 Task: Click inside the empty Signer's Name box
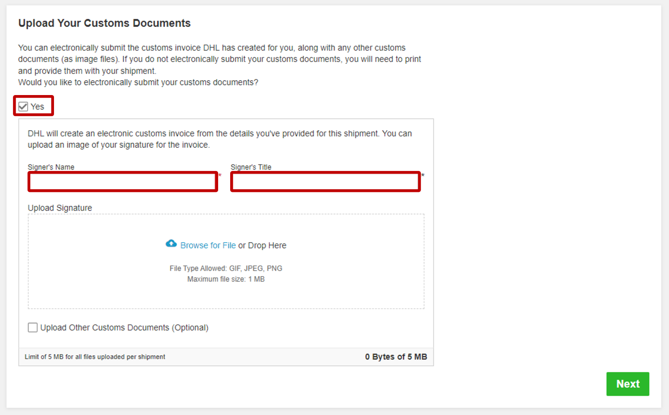[123, 182]
